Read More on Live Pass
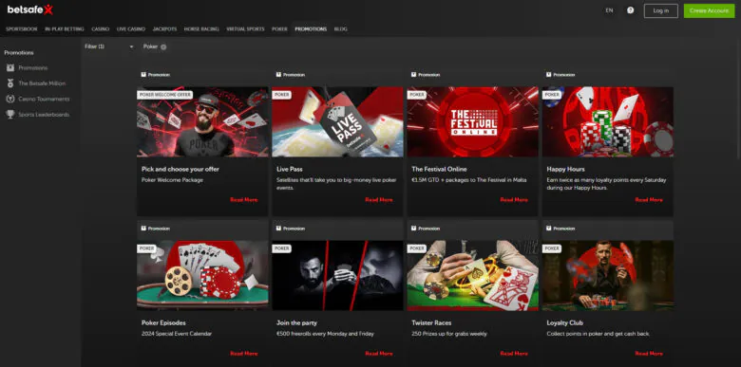Screen dimensions: 741x367 click(379, 200)
